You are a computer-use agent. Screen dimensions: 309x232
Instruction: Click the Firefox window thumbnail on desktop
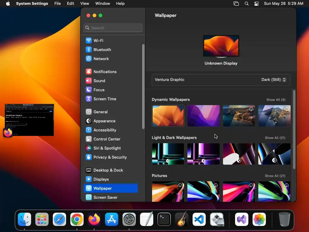coord(29,120)
